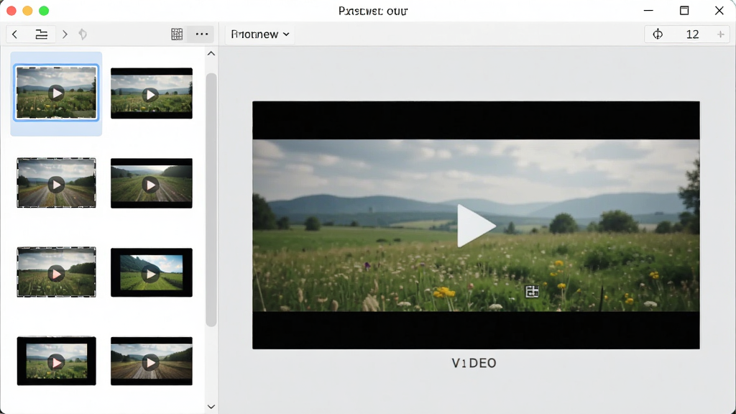
Task: Select the highlighted first meadow thumbnail
Action: click(x=56, y=93)
